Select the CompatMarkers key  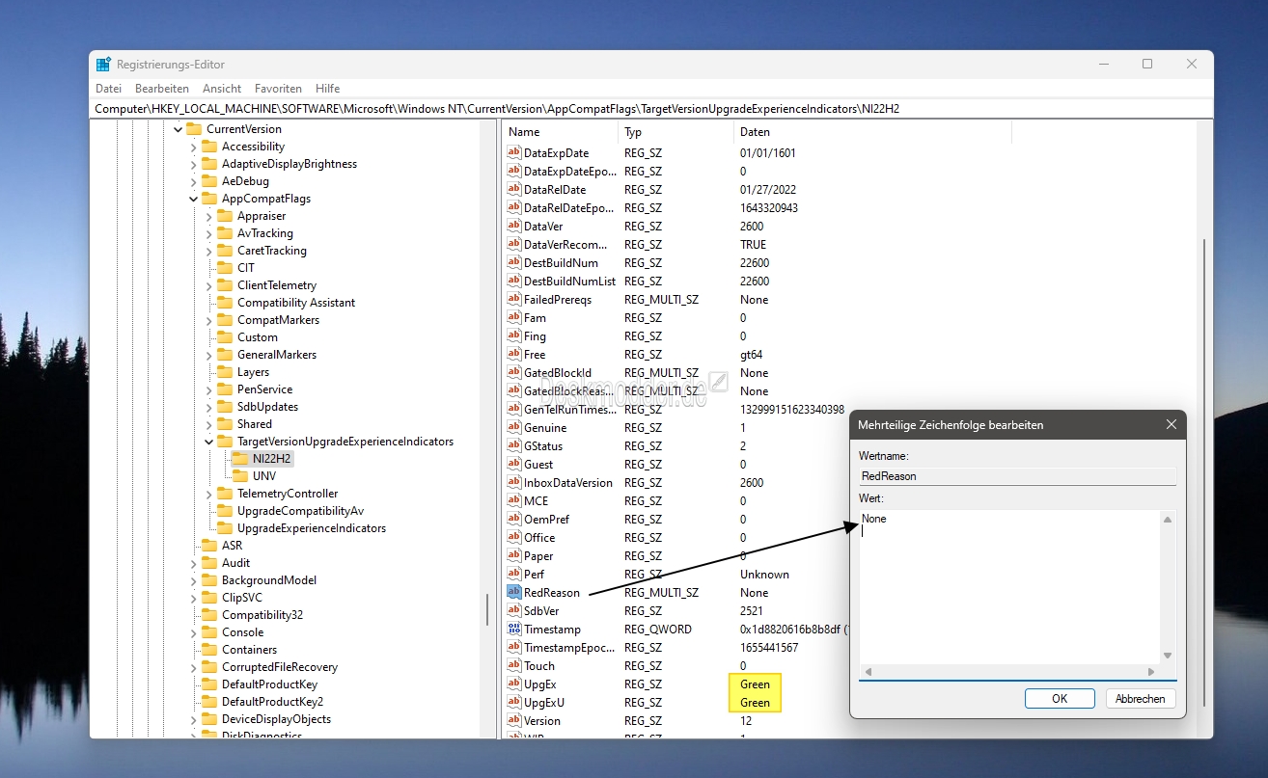(x=278, y=320)
